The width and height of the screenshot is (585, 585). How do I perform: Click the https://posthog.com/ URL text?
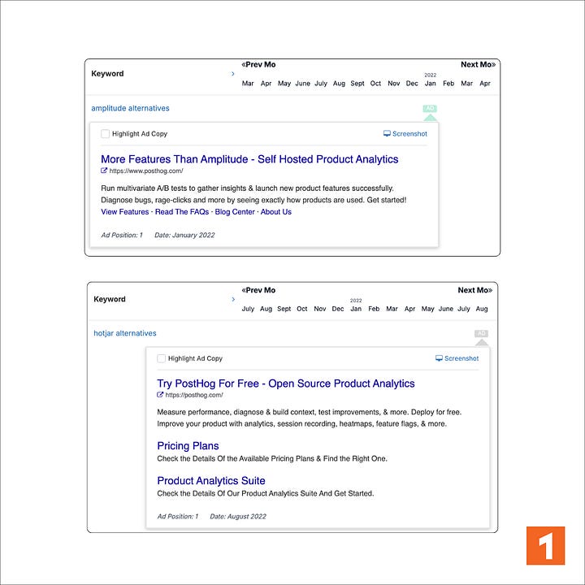tap(194, 395)
